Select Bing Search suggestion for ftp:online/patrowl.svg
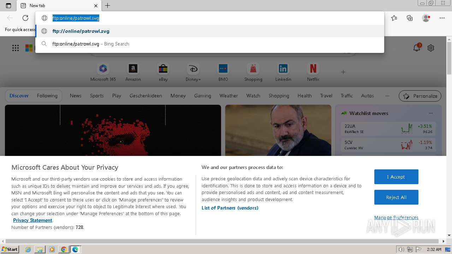452x254 pixels. pyautogui.click(x=210, y=44)
